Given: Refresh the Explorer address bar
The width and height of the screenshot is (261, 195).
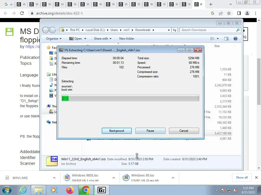Looking at the screenshot, I should pyautogui.click(x=174, y=30).
